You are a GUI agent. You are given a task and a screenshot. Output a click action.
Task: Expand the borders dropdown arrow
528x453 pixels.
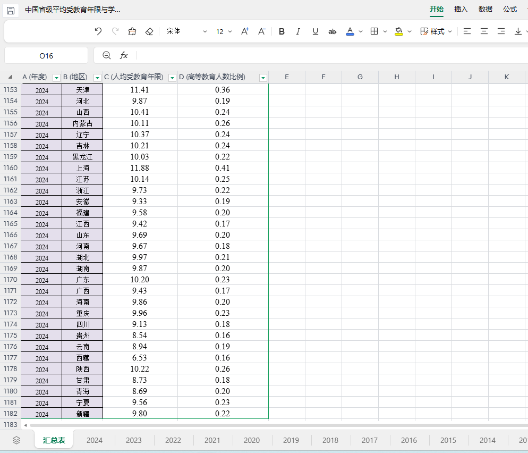385,31
